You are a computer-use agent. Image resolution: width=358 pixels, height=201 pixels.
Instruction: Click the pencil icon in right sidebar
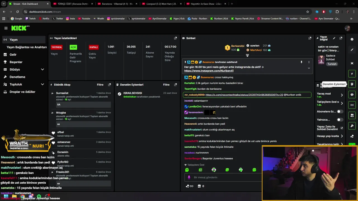coord(352,50)
